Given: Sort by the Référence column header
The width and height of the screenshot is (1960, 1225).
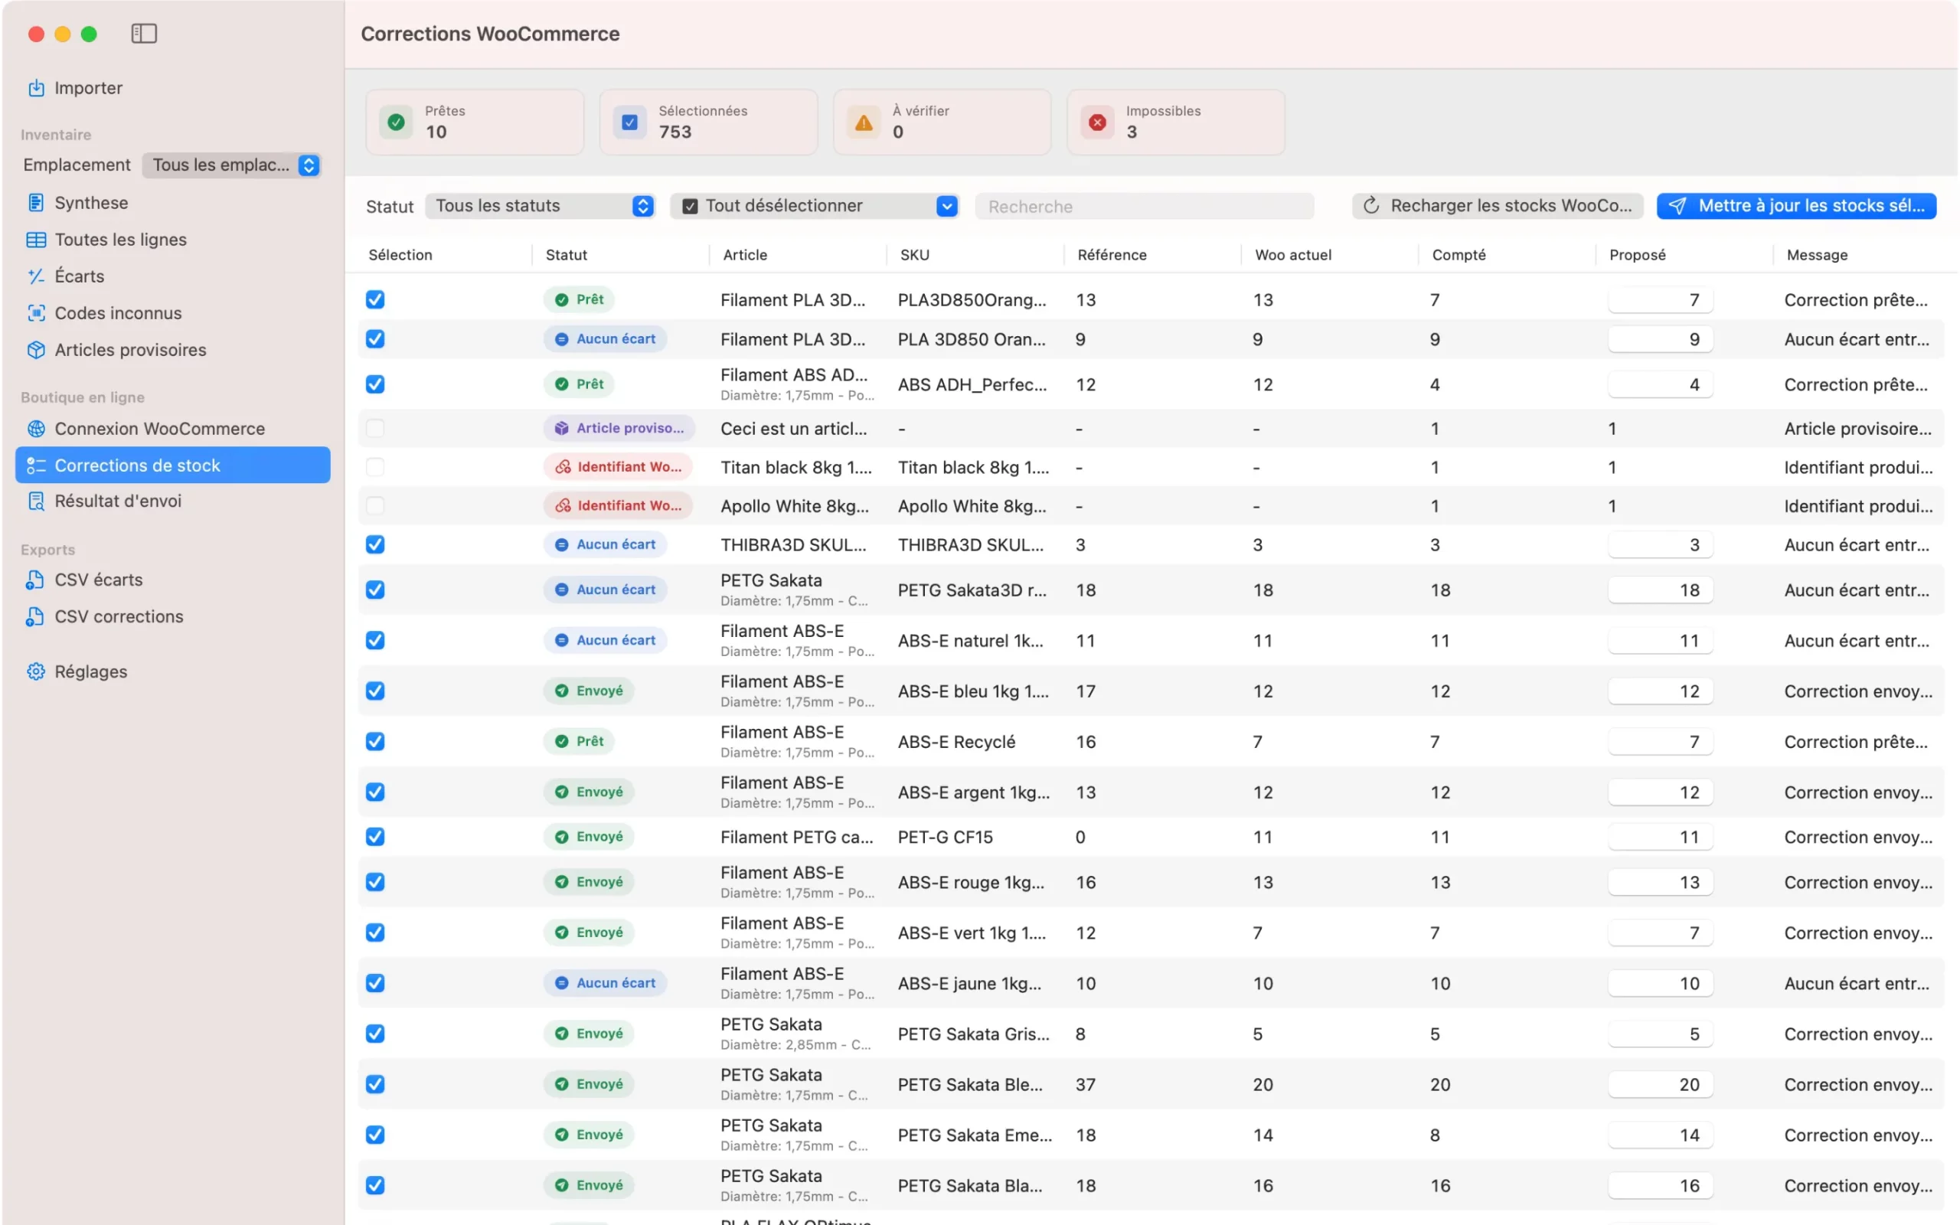Looking at the screenshot, I should click(1111, 254).
